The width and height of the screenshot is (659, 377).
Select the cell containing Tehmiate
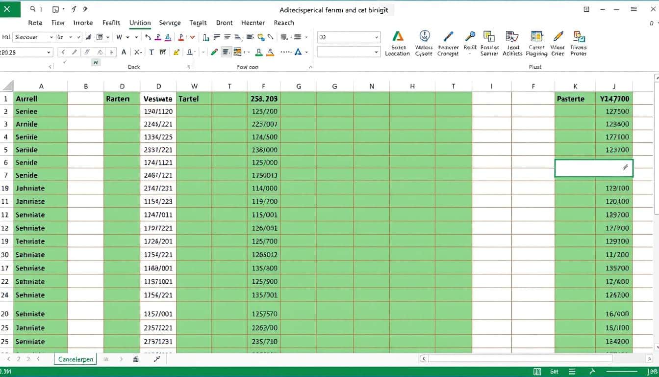(41, 241)
